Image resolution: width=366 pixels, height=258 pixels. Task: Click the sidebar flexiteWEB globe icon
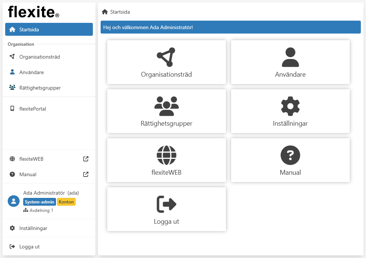[x=13, y=159]
